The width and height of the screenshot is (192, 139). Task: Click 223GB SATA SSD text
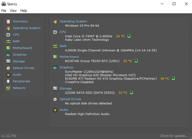click(90, 93)
